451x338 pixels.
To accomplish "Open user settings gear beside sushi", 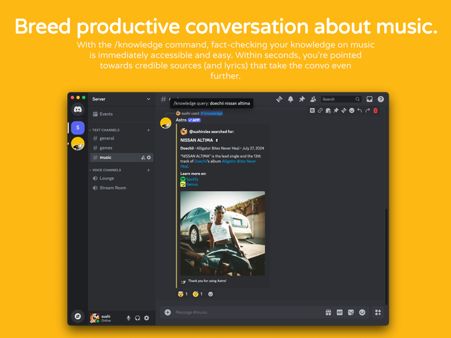I will 146,318.
